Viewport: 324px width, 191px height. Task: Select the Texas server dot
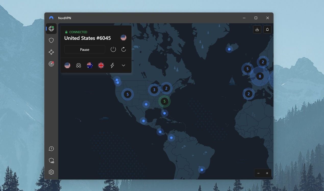146,104
